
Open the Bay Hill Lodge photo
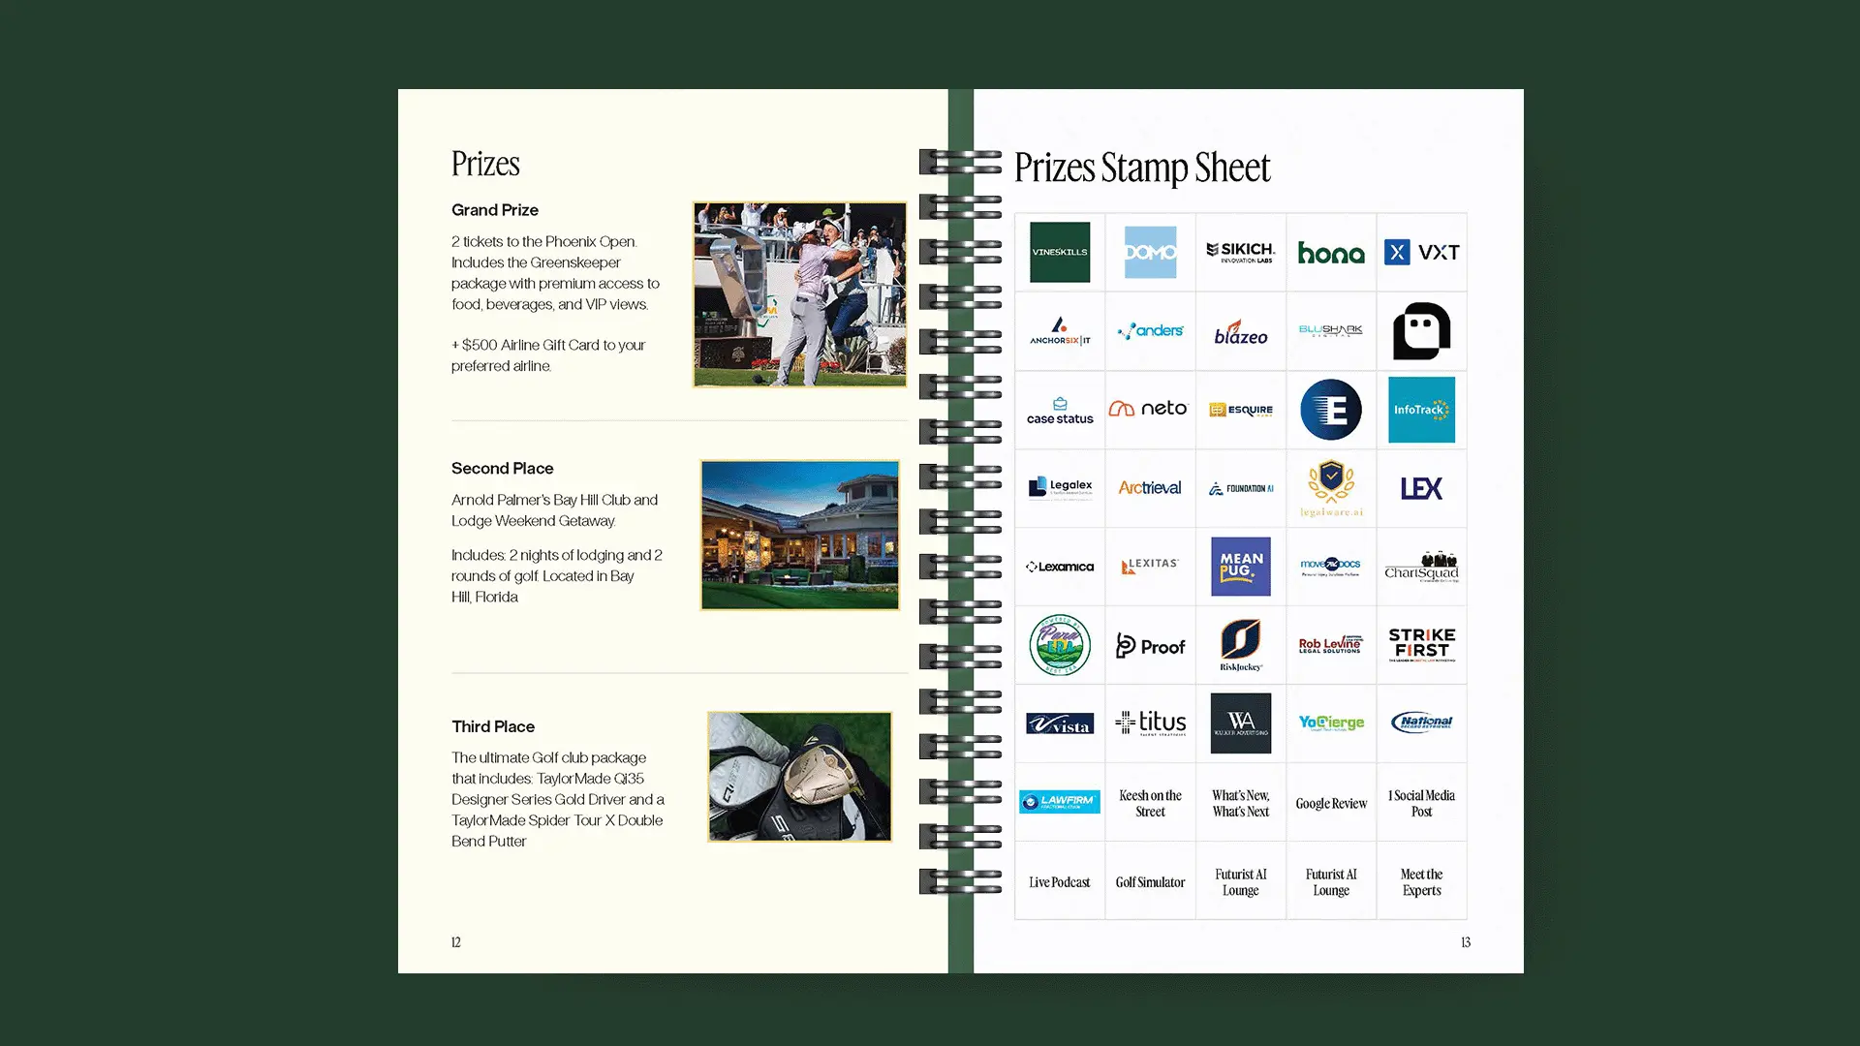(799, 535)
